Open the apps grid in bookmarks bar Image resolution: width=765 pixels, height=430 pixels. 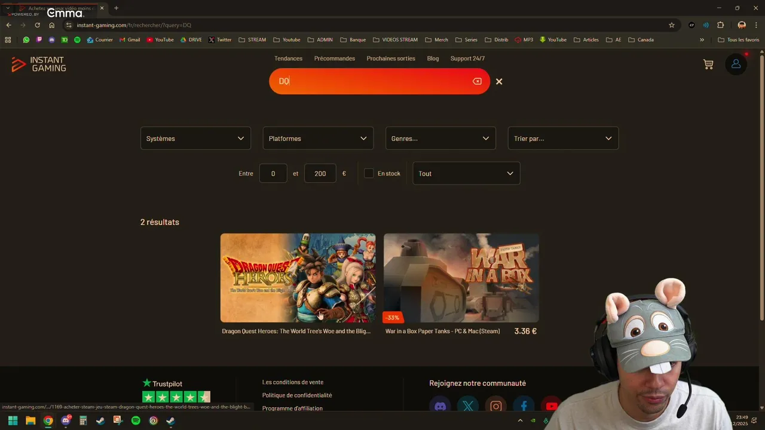[x=8, y=40]
